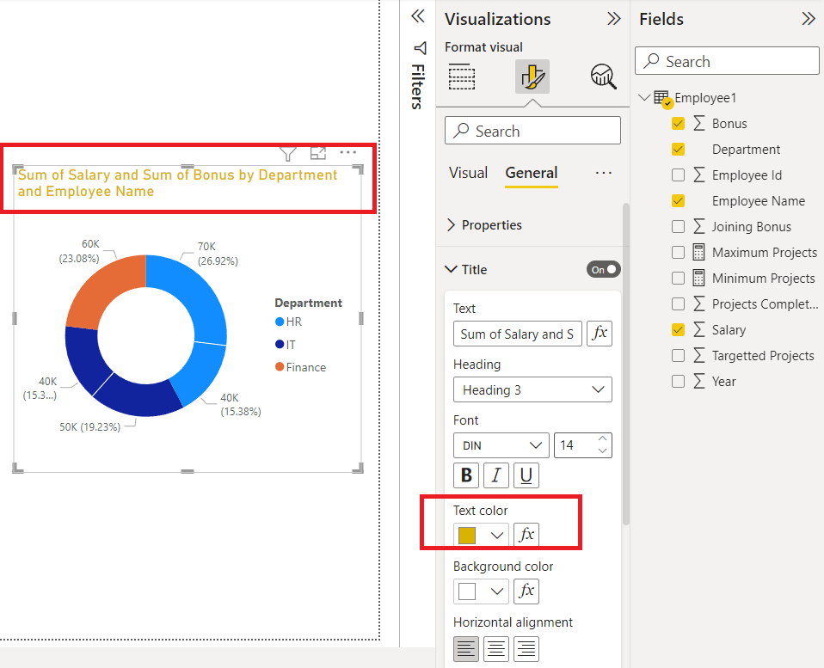
Task: Open the Analytics magnifier chart icon
Action: pos(603,77)
